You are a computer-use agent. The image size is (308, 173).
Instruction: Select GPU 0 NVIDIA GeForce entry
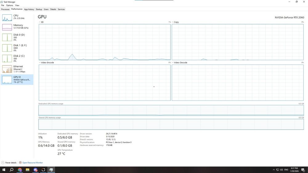click(17, 80)
